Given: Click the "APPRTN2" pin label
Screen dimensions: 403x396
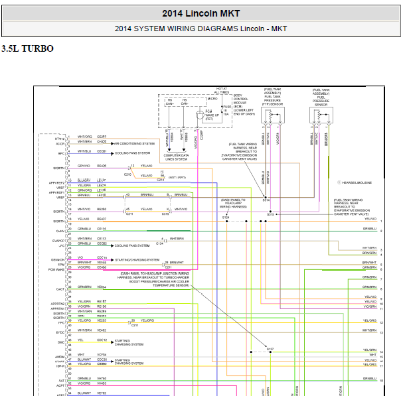Looking at the screenshot, I should click(58, 304).
